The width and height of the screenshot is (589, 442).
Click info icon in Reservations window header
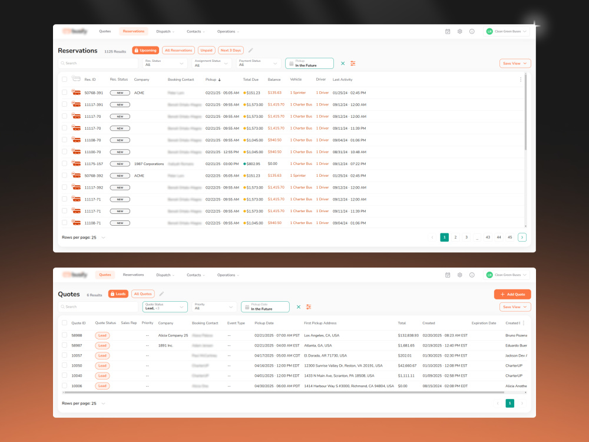(472, 32)
